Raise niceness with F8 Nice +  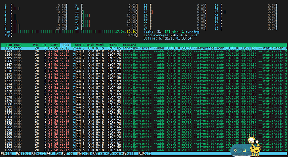tap(115, 153)
